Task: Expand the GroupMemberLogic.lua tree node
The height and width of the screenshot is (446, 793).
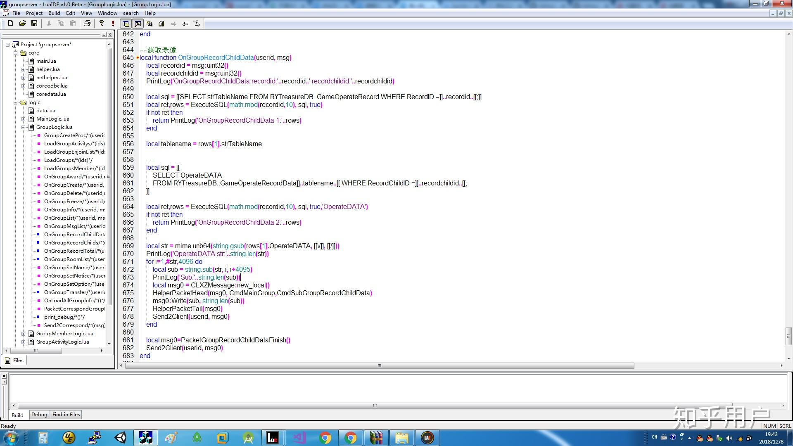Action: pos(24,334)
